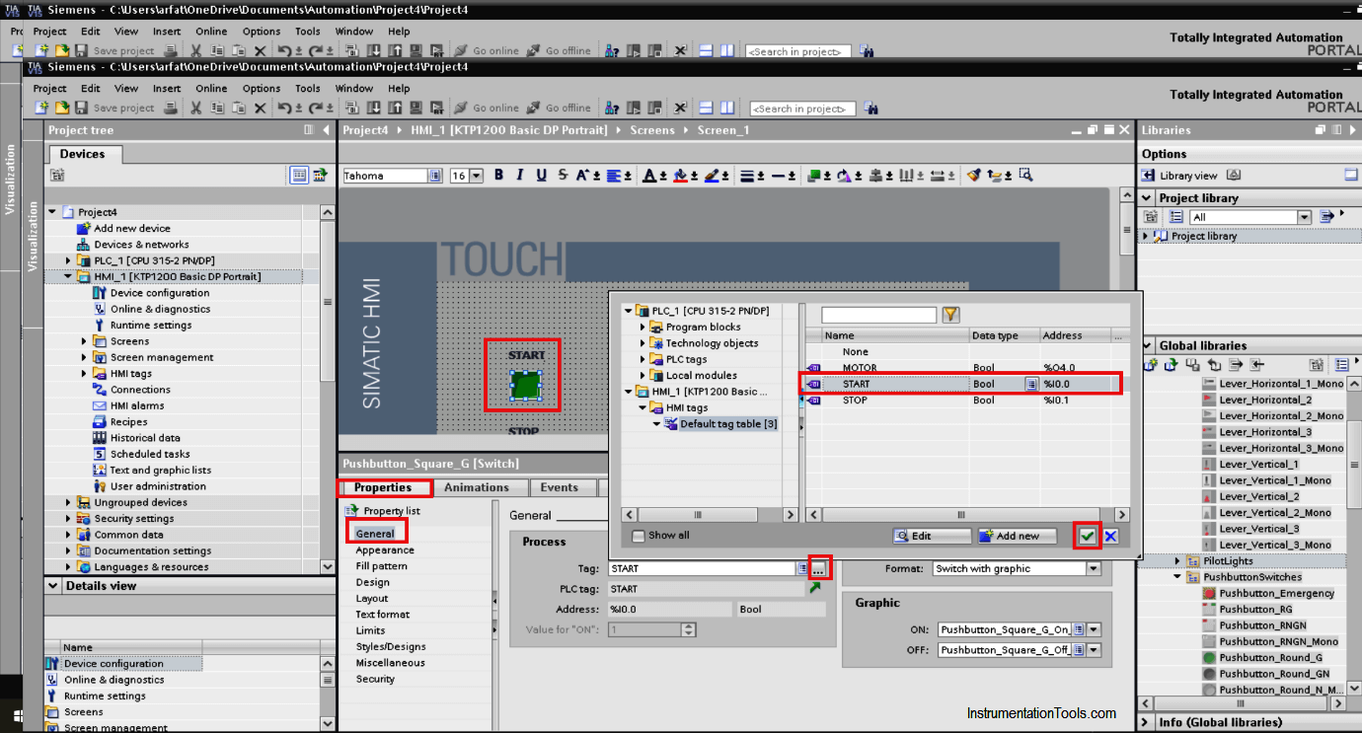Click filter funnel icon in tag selection popup
This screenshot has width=1362, height=733.
click(950, 315)
